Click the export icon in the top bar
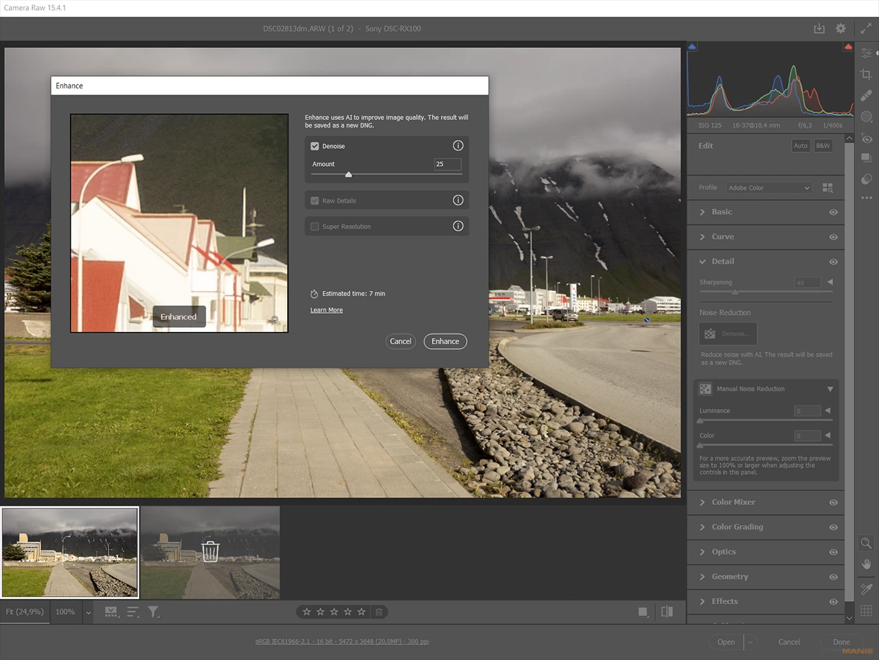 (819, 28)
